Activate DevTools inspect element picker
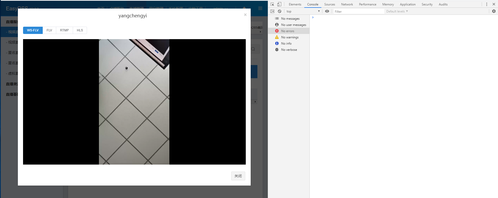Screen dimensions: 498x198 tap(272, 4)
